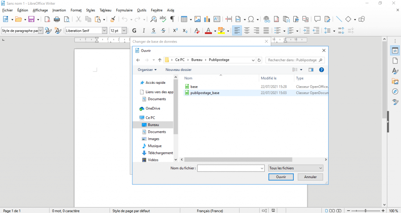The width and height of the screenshot is (401, 213).
Task: Justify paragraph alignment button
Action: (266, 31)
